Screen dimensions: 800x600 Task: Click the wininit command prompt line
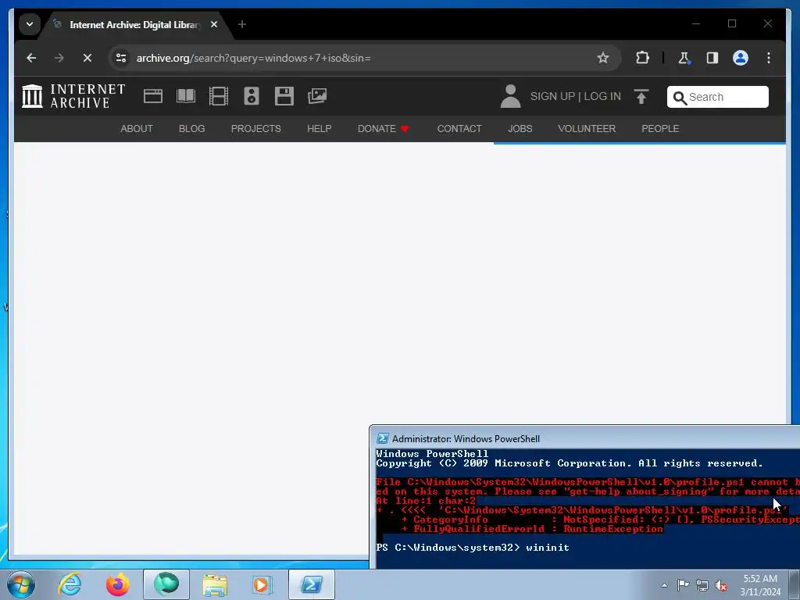(x=473, y=548)
